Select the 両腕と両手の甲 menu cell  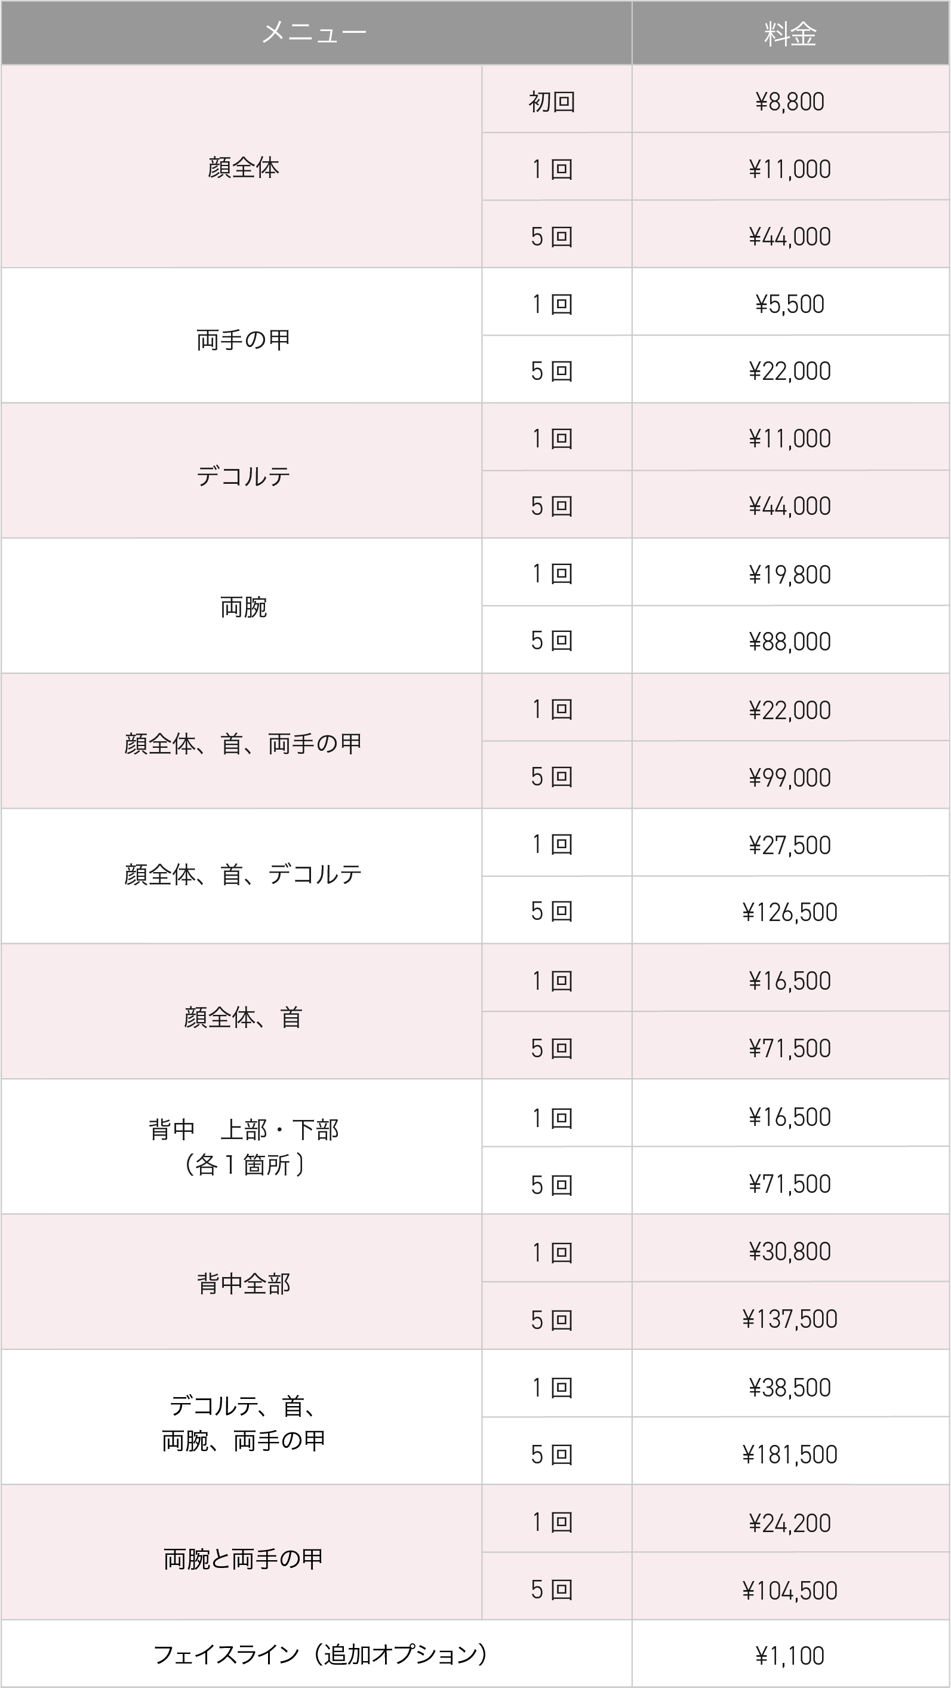[x=243, y=1558]
